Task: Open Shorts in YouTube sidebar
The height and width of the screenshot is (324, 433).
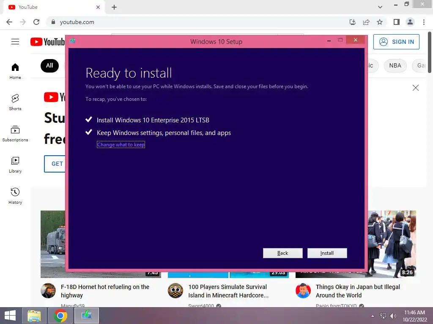Action: point(15,102)
